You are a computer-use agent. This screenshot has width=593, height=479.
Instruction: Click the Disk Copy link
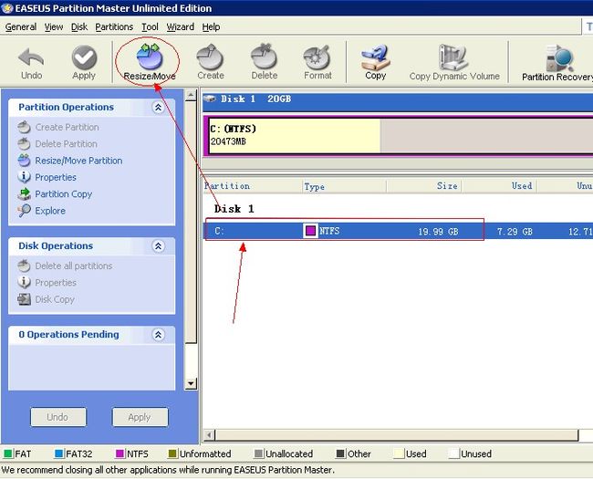pyautogui.click(x=55, y=299)
